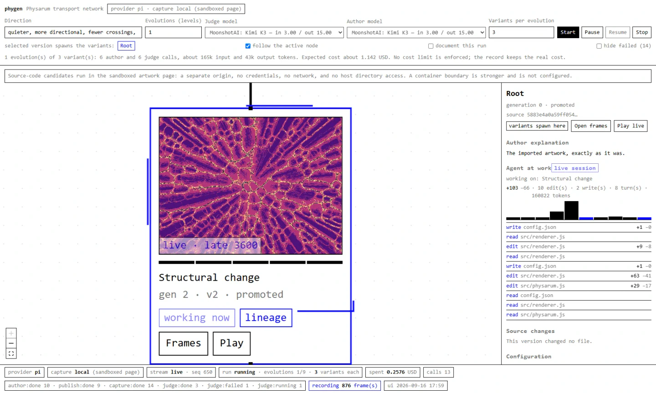Open the live session link
Image resolution: width=656 pixels, height=393 pixels.
click(x=575, y=168)
